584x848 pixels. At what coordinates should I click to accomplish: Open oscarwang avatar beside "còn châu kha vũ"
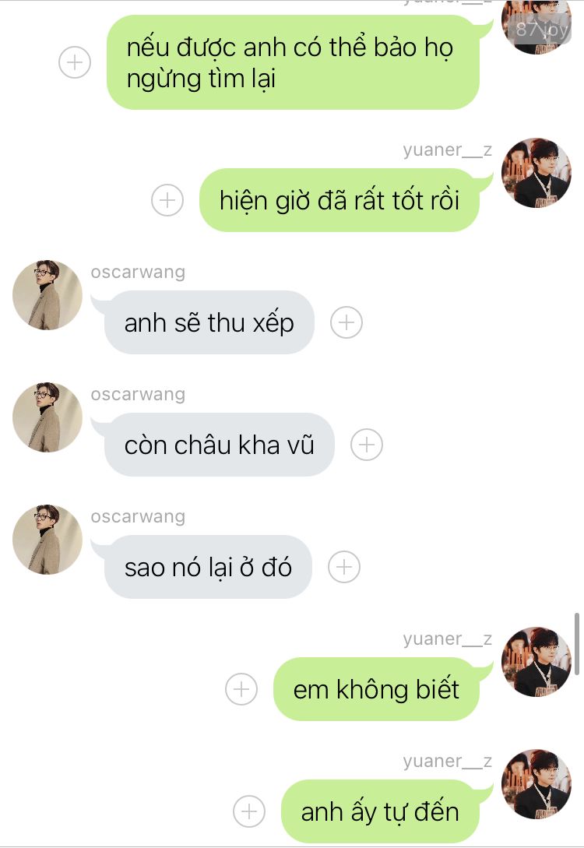(47, 417)
